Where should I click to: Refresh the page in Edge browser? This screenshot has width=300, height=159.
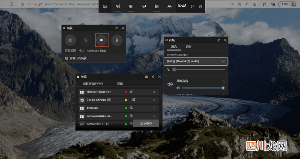pos(12,4)
